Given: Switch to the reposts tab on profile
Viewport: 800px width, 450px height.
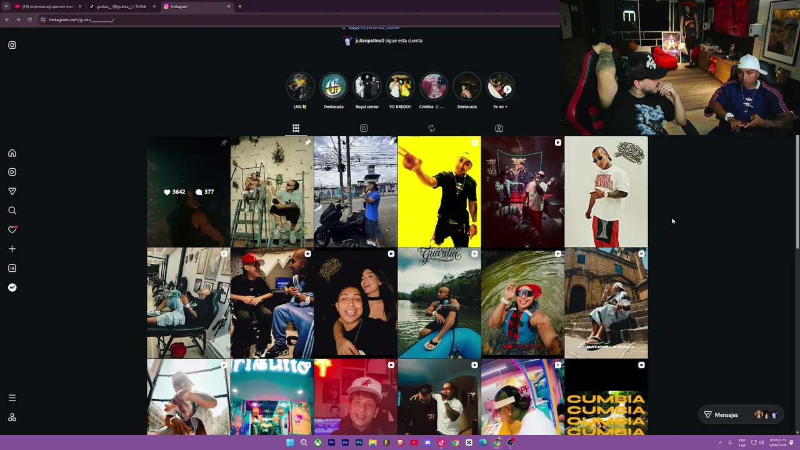Looking at the screenshot, I should (x=431, y=128).
